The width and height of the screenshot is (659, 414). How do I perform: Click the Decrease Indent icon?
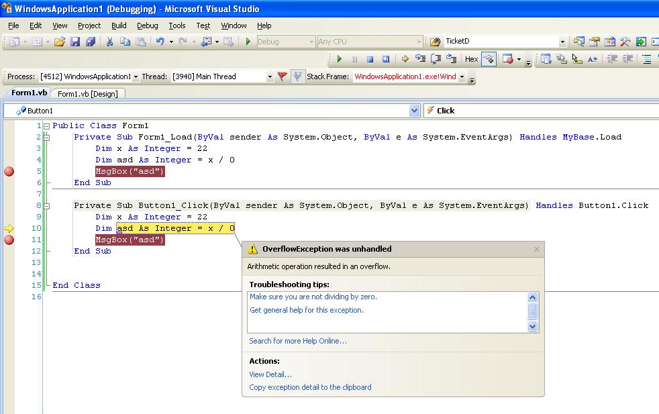pos(612,59)
